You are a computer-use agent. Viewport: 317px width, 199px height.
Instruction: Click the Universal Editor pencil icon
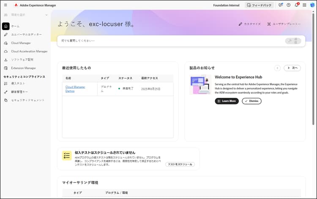click(x=6, y=35)
